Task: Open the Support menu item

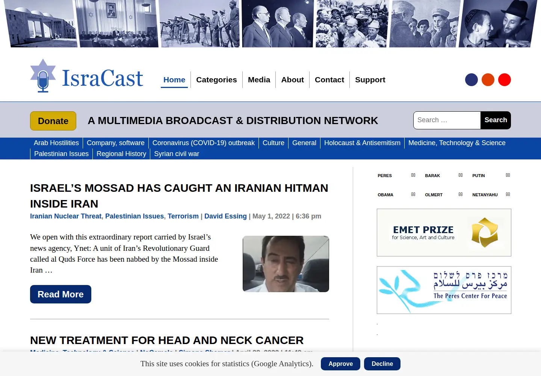Action: pos(370,80)
